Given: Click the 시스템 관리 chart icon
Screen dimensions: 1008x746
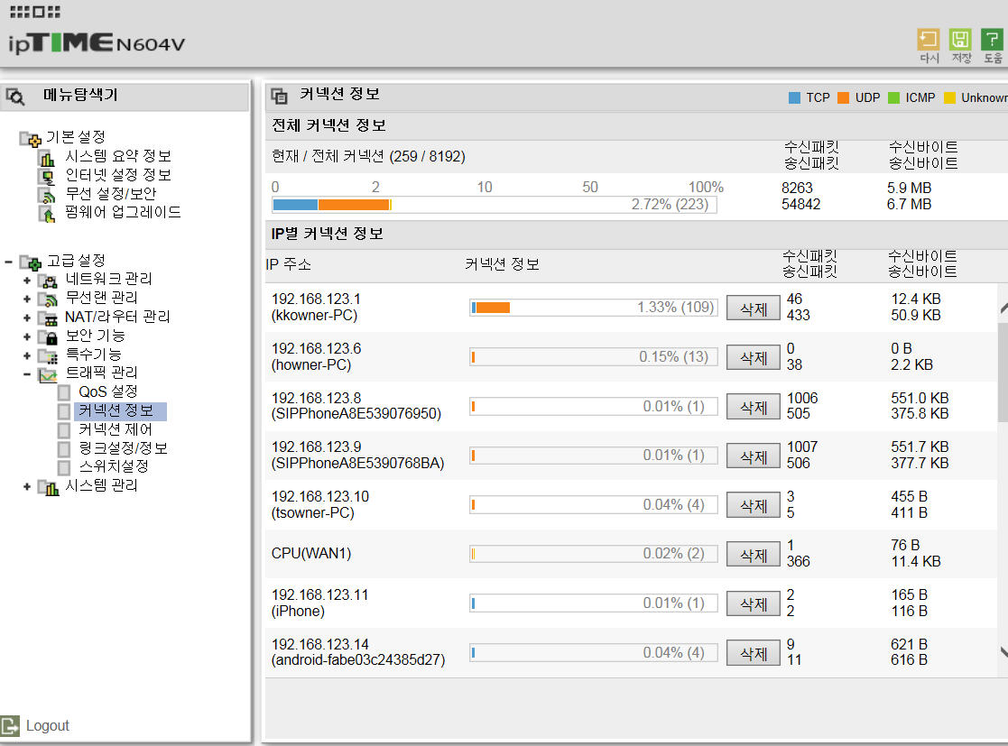Looking at the screenshot, I should [48, 488].
